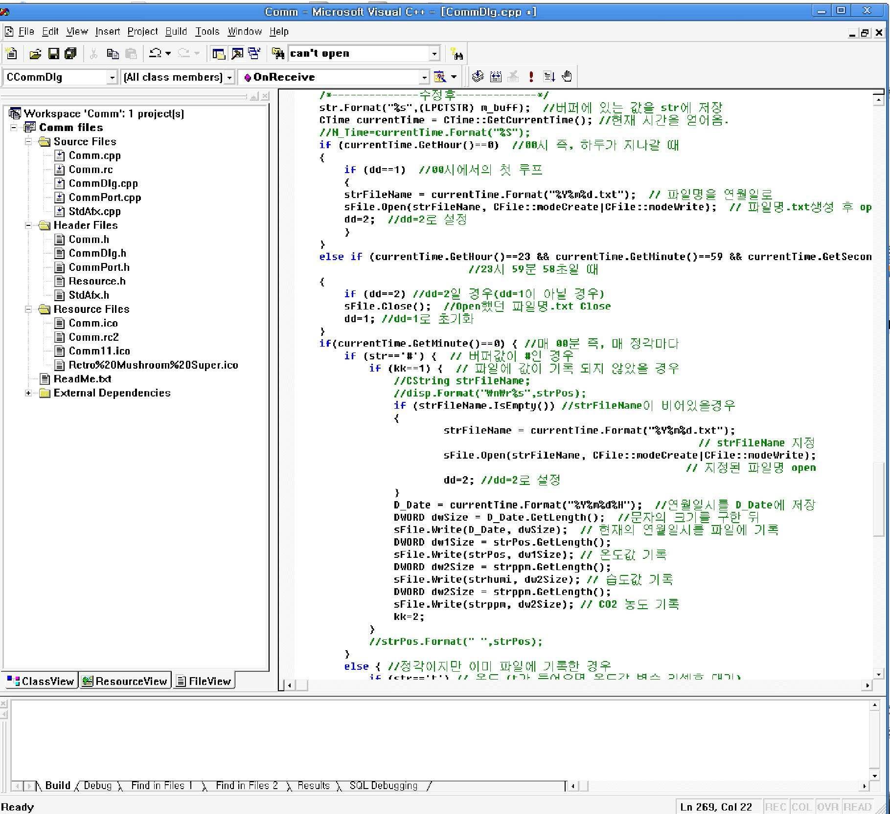This screenshot has height=814, width=890.
Task: Click the Go debug icon
Action: coord(549,76)
